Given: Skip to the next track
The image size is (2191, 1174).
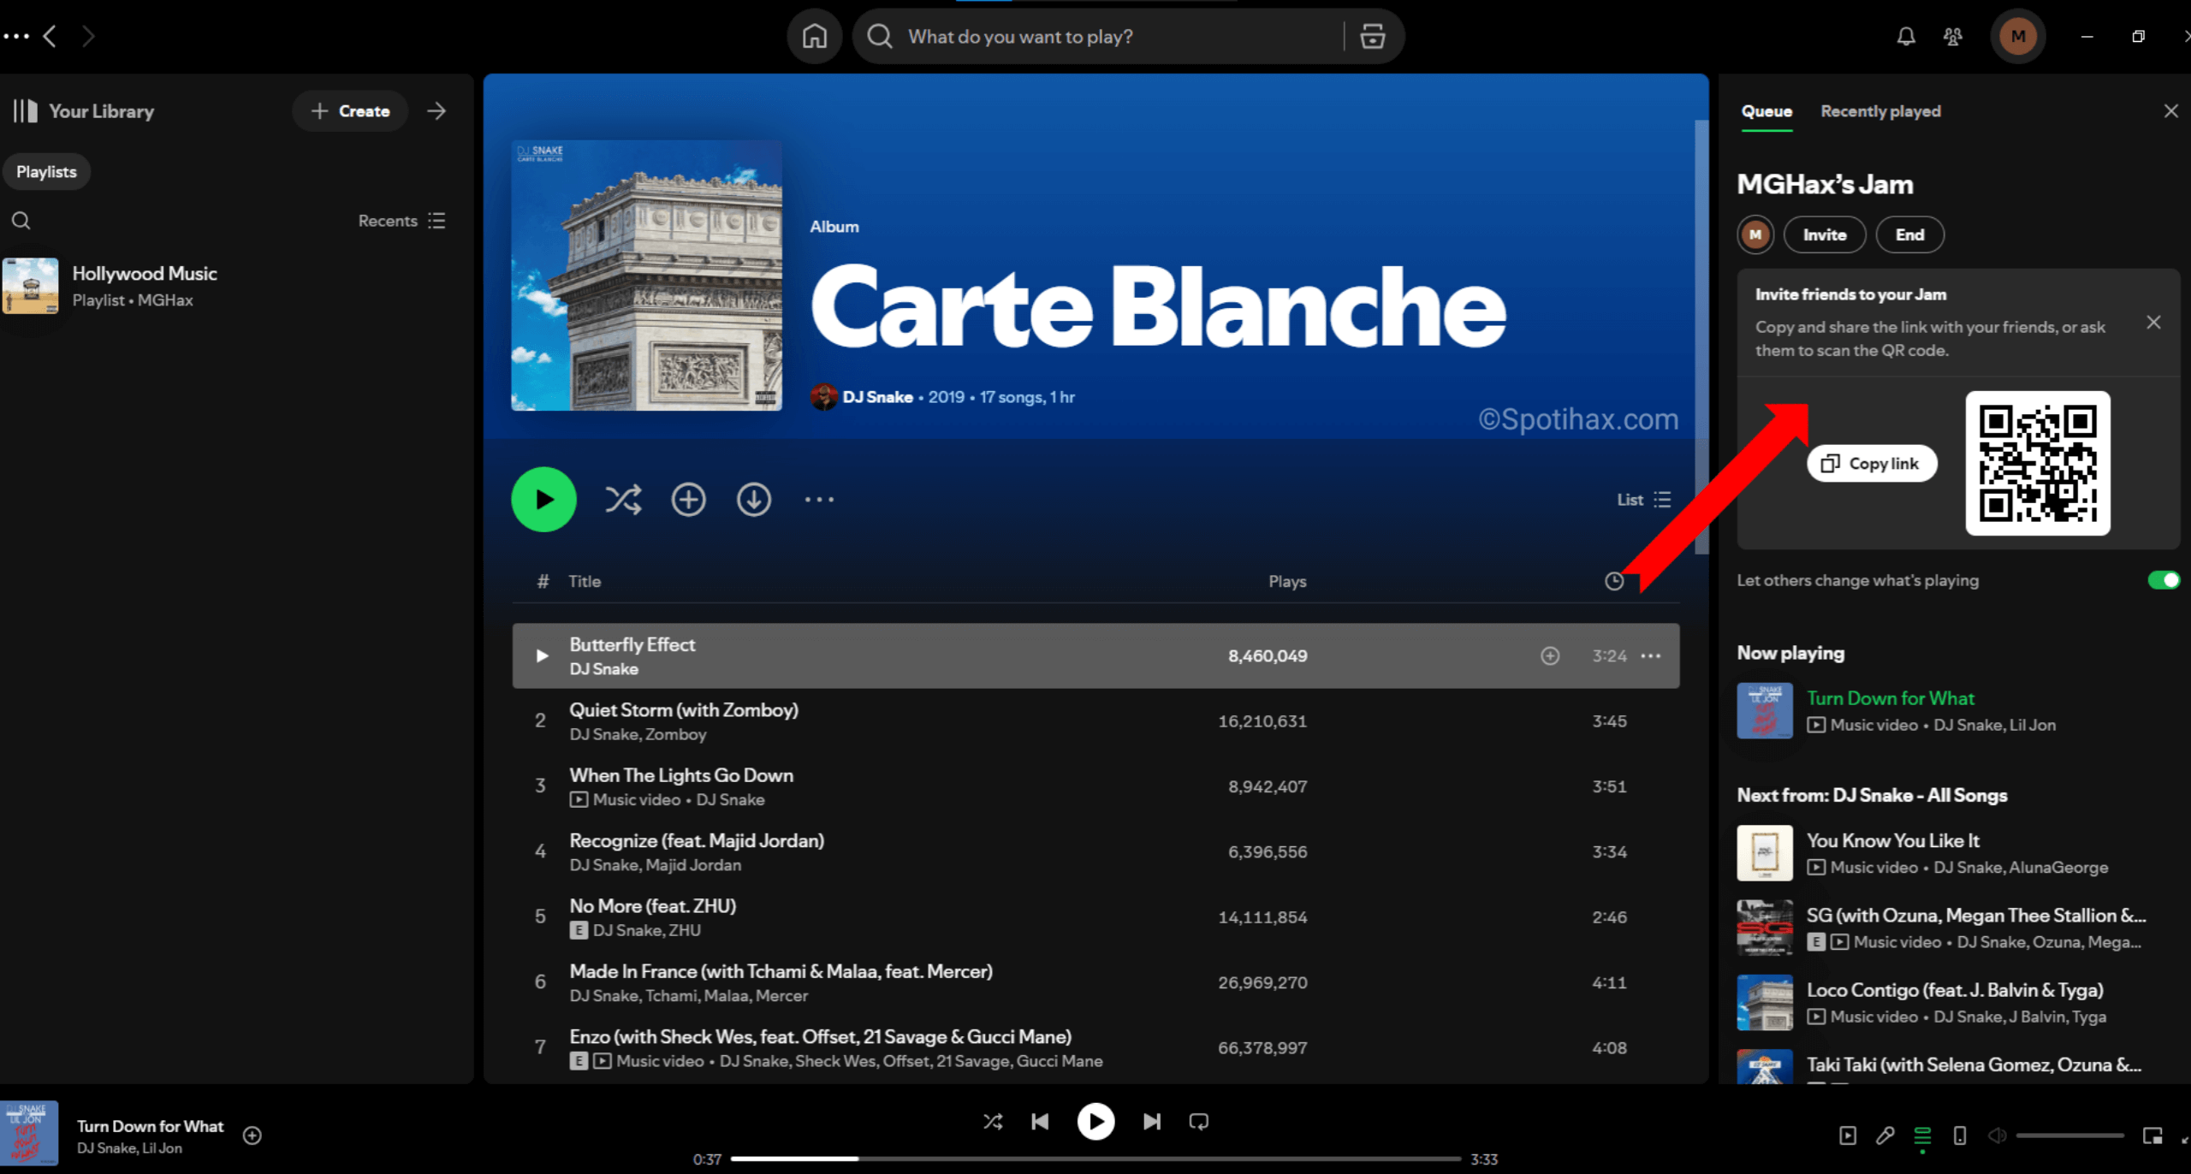Looking at the screenshot, I should pyautogui.click(x=1152, y=1122).
